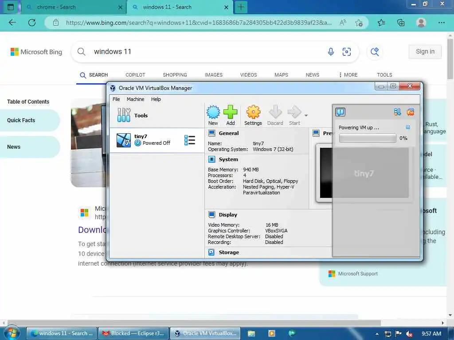This screenshot has height=340, width=454.
Task: Open the tab actions menu icon in Edge
Action: pyautogui.click(x=11, y=7)
